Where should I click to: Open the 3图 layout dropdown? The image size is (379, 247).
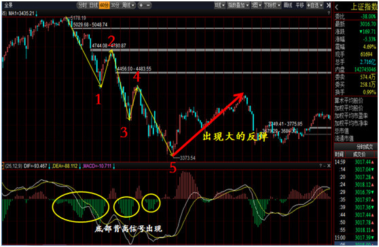(x=256, y=5)
